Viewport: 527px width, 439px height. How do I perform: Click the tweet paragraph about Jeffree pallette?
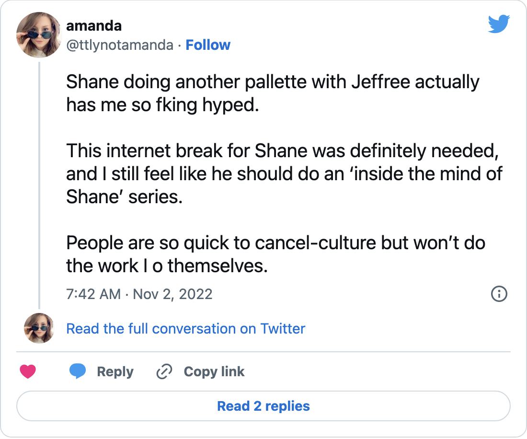click(272, 92)
